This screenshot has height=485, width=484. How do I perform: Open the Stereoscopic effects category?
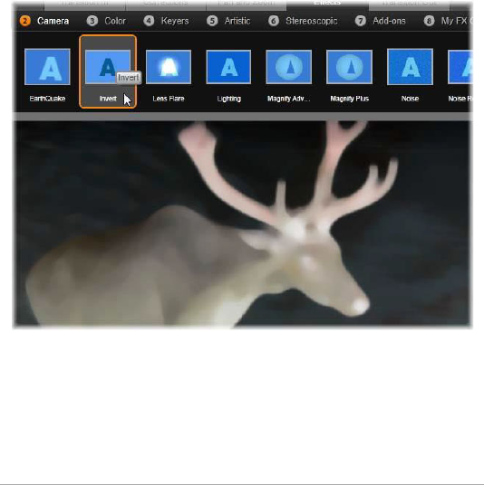[x=303, y=21]
